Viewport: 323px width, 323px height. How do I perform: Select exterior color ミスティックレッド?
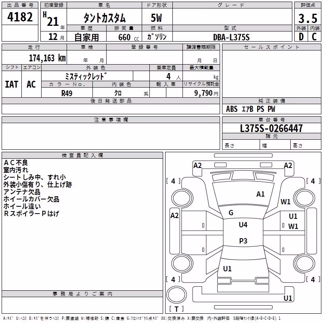86,76
